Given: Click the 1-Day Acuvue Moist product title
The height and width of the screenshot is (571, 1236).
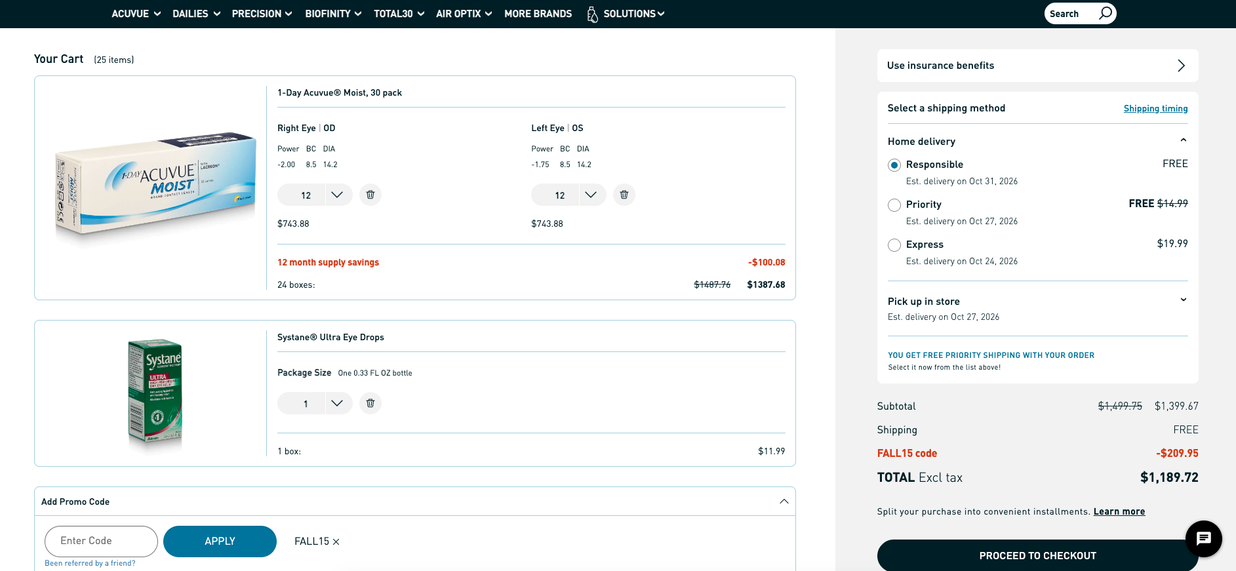Looking at the screenshot, I should pyautogui.click(x=340, y=93).
